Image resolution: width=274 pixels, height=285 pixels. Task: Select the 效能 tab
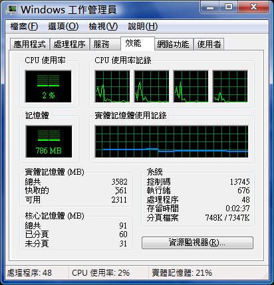138,43
